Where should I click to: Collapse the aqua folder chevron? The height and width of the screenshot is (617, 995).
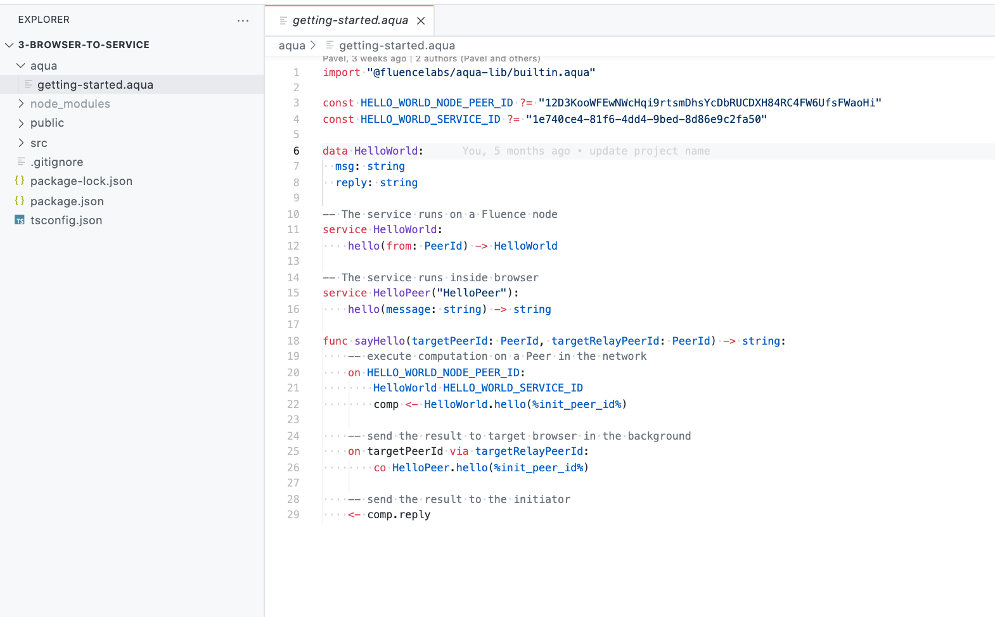click(21, 66)
